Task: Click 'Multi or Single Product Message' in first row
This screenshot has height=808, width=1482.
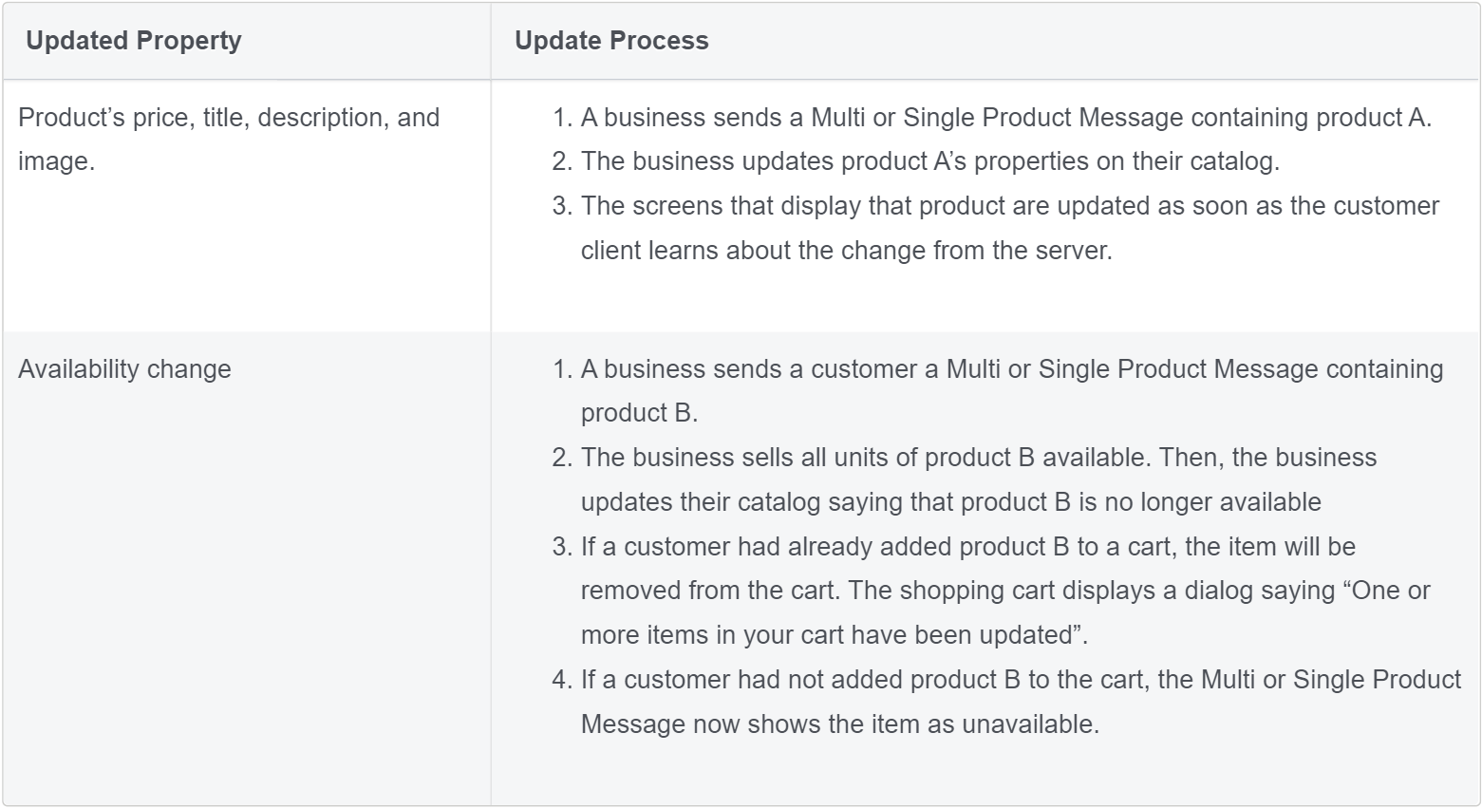Action: point(997,118)
